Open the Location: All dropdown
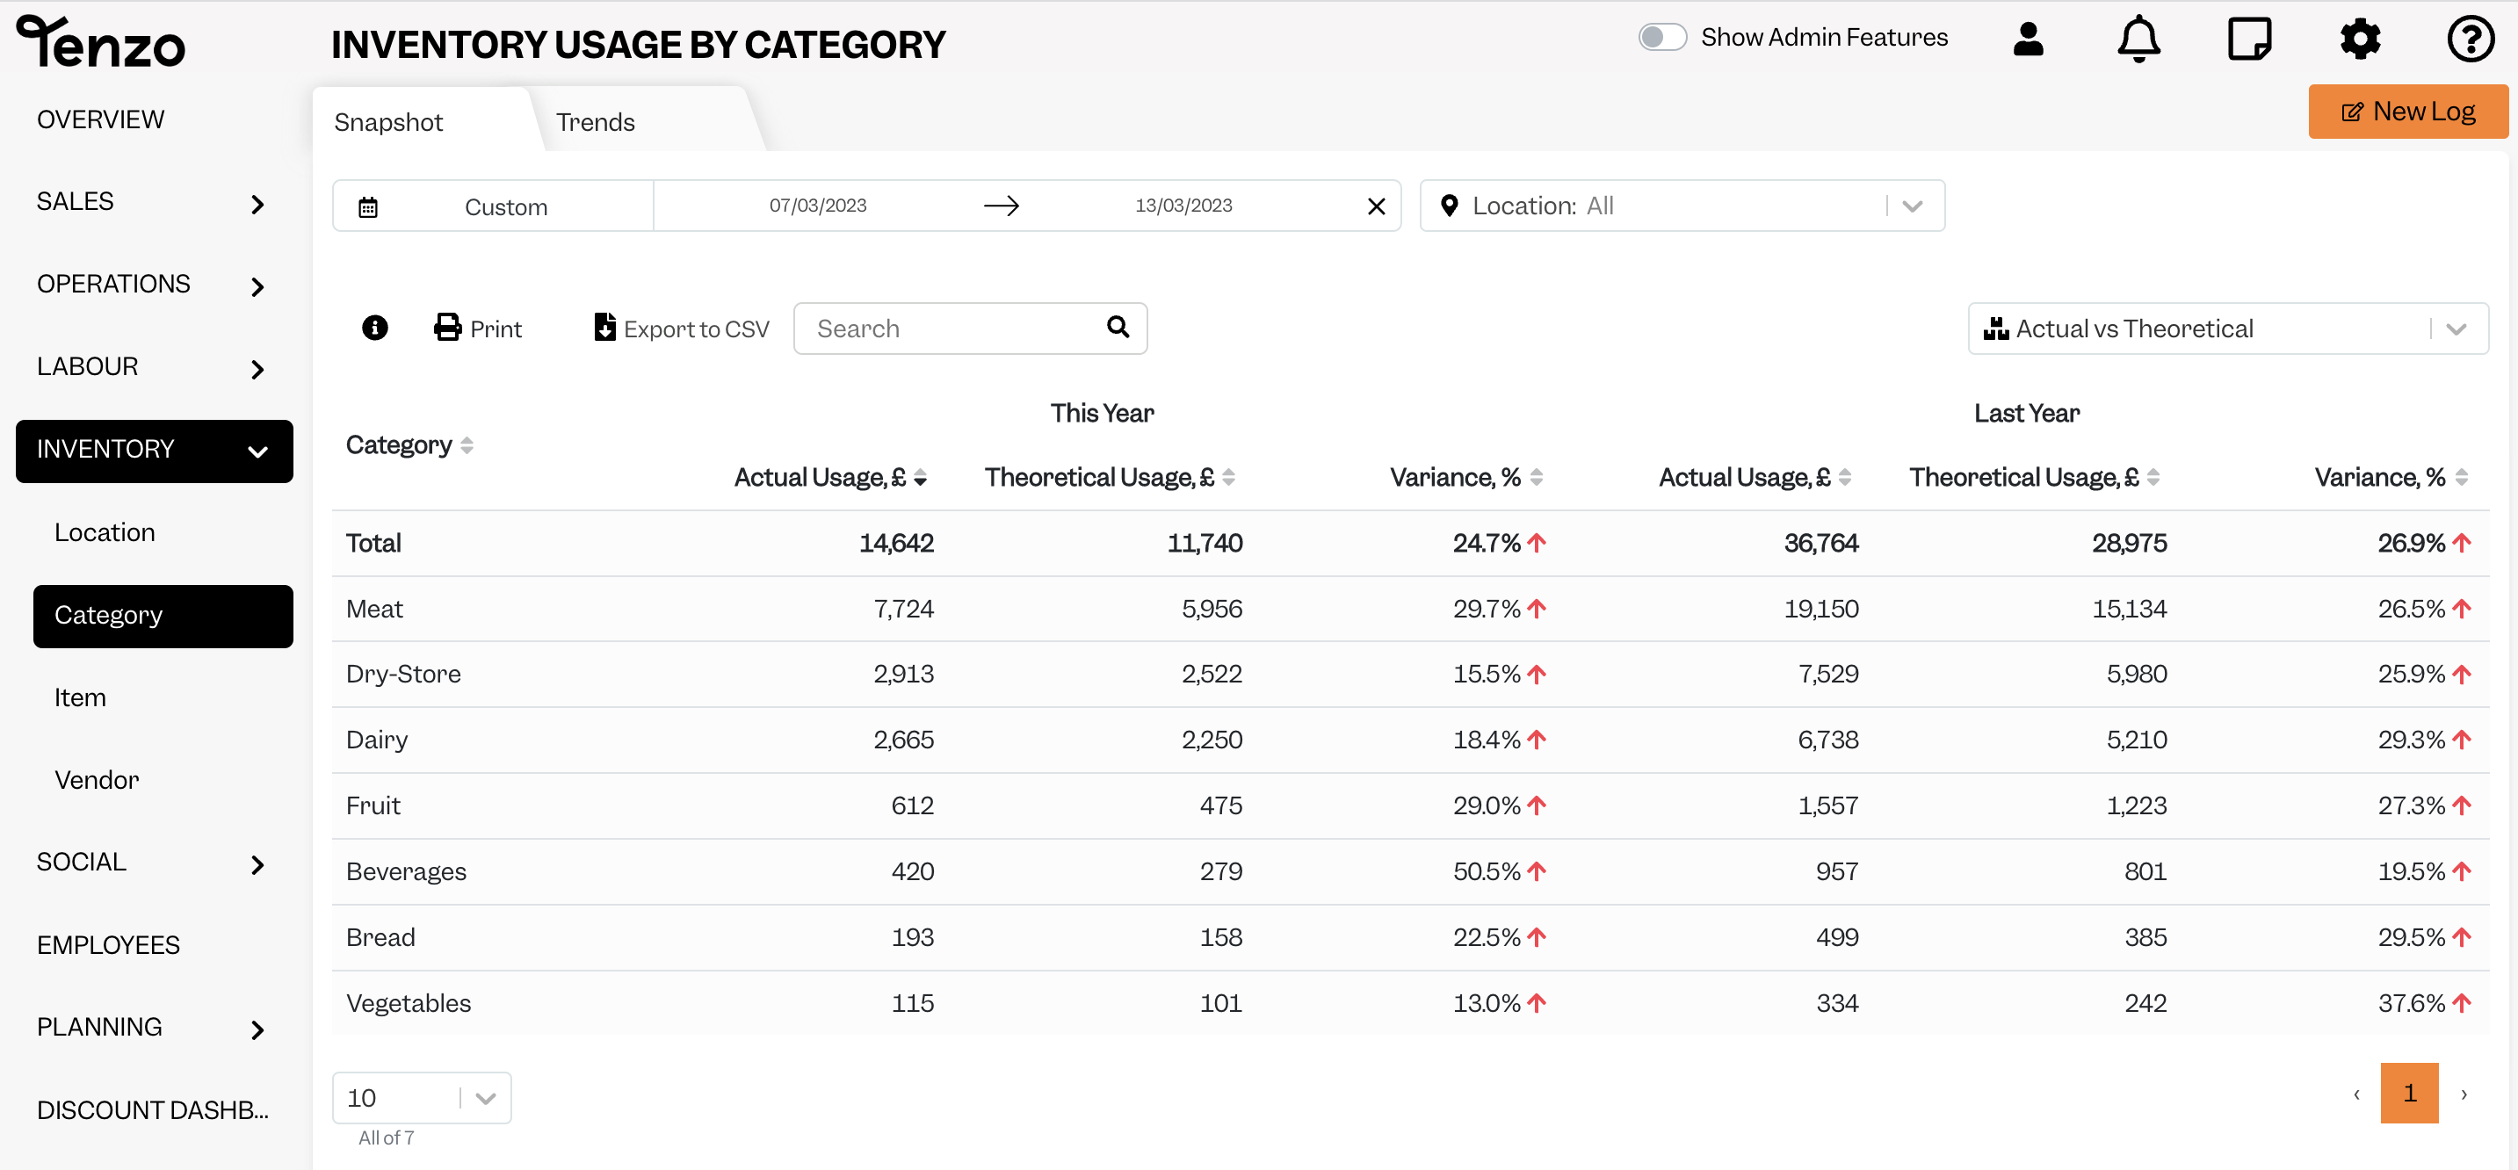This screenshot has width=2518, height=1170. point(1682,206)
